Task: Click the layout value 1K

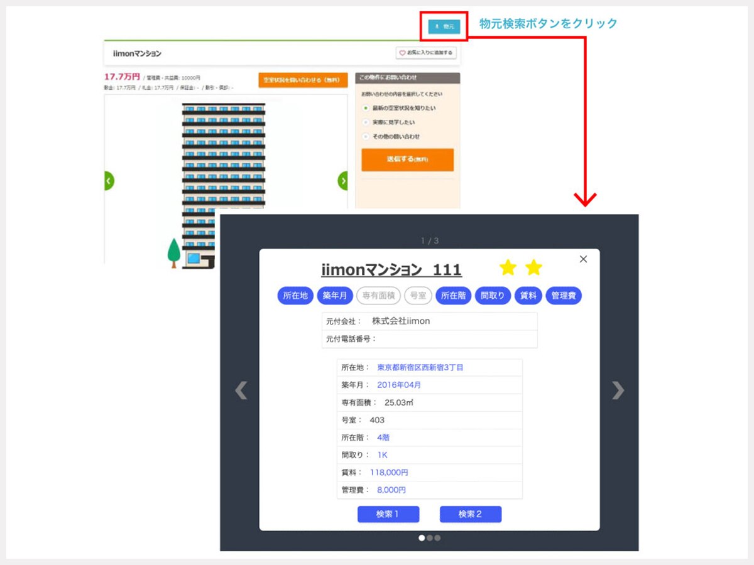Action: point(383,455)
